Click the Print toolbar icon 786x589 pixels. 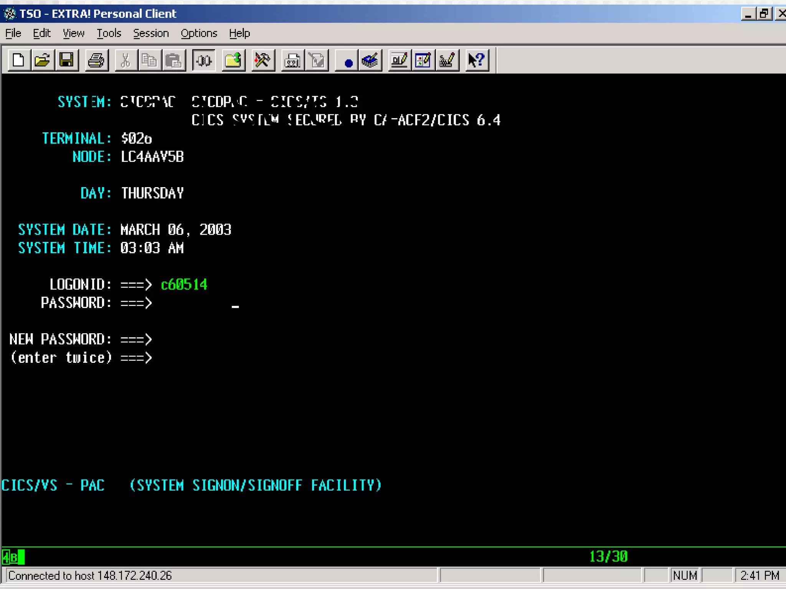pyautogui.click(x=96, y=60)
